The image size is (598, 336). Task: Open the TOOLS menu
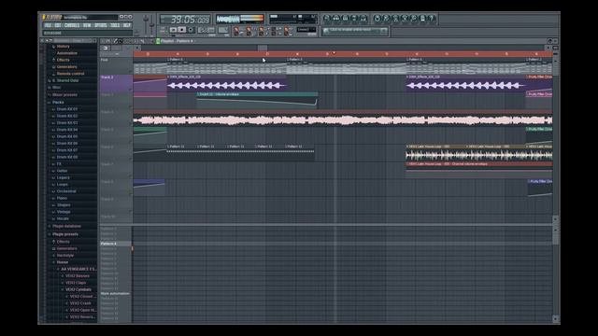115,25
